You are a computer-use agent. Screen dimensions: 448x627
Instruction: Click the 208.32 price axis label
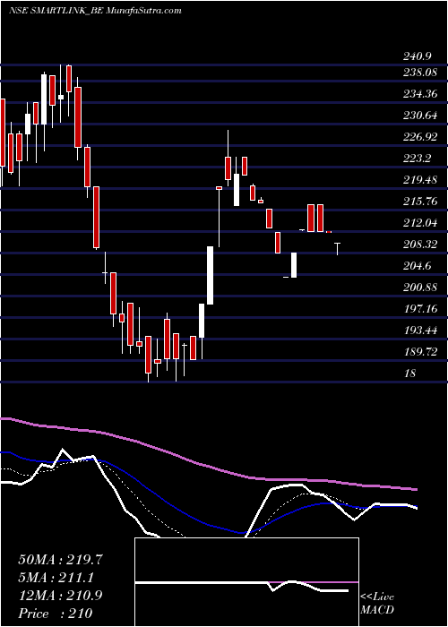click(x=420, y=245)
